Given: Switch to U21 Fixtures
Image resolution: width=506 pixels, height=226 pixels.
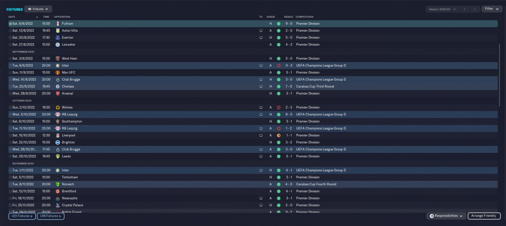Looking at the screenshot, I should (x=22, y=216).
